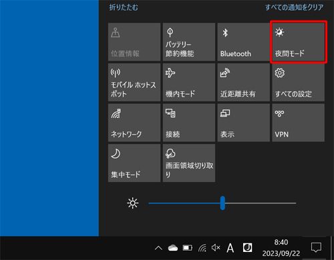Click the sun brightness icon beside slider
Image resolution: width=334 pixels, height=260 pixels.
tap(133, 203)
